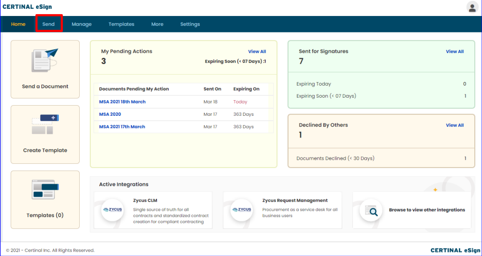
Task: Open the Send menu tab
Action: click(49, 24)
